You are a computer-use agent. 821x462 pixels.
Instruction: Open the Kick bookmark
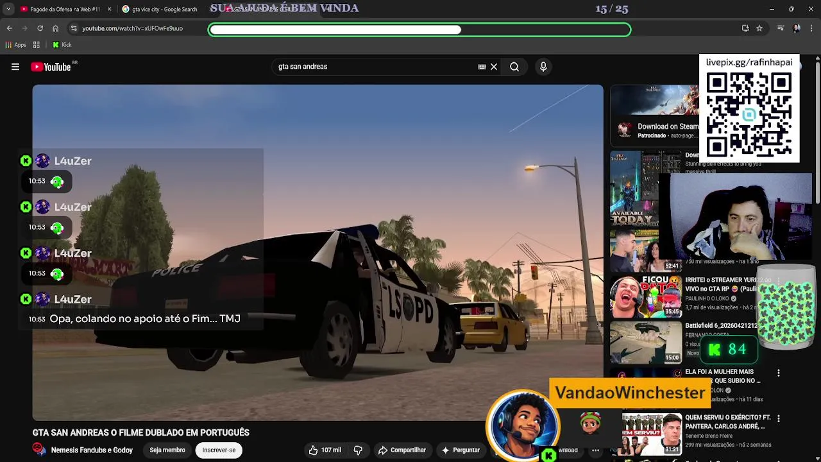62,45
